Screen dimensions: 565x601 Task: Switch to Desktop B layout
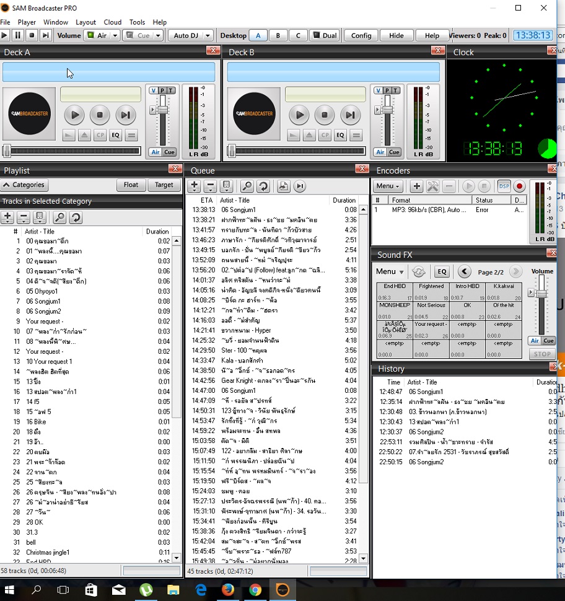point(278,36)
